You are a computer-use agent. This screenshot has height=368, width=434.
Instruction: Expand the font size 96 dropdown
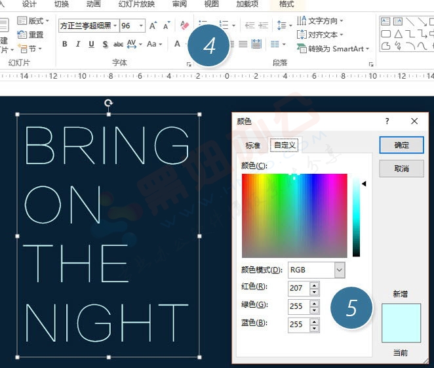(x=142, y=26)
